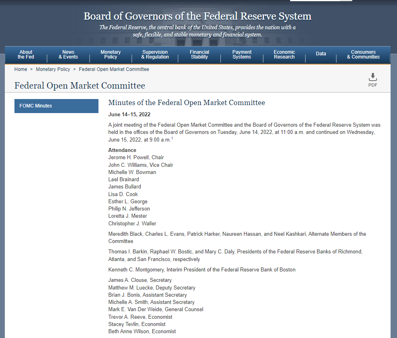The image size is (397, 338).
Task: Open the Payment Systems menu
Action: pyautogui.click(x=242, y=55)
